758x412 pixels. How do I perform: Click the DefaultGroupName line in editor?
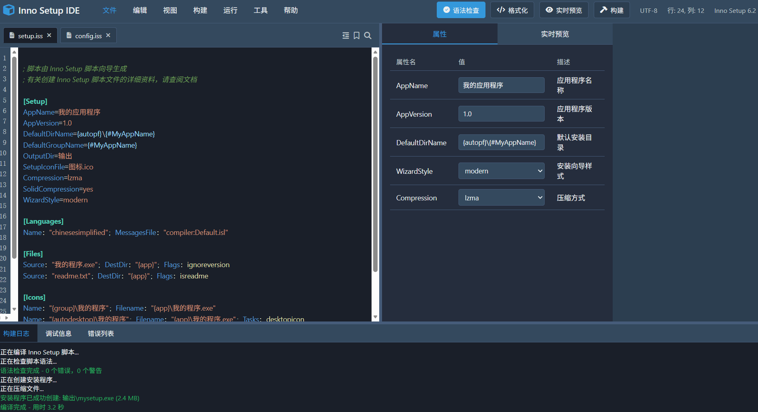click(x=80, y=145)
